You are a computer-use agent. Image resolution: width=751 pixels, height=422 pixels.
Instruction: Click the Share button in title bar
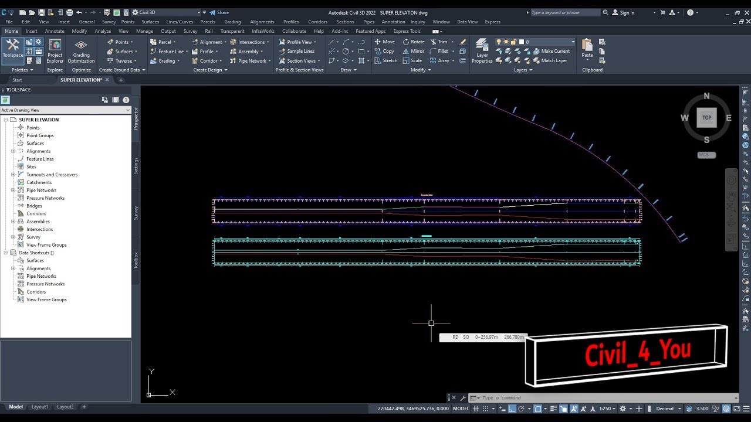click(219, 12)
